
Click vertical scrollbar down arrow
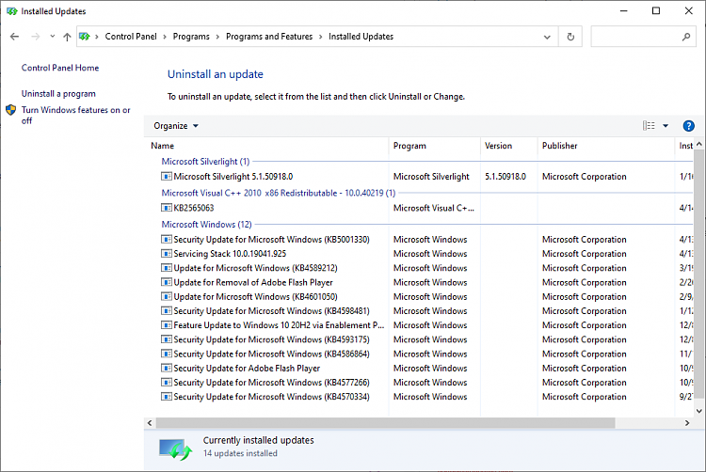click(x=699, y=411)
